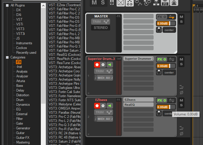Click MASTER volume fader 0.00dB
The image size is (203, 145).
[166, 24]
